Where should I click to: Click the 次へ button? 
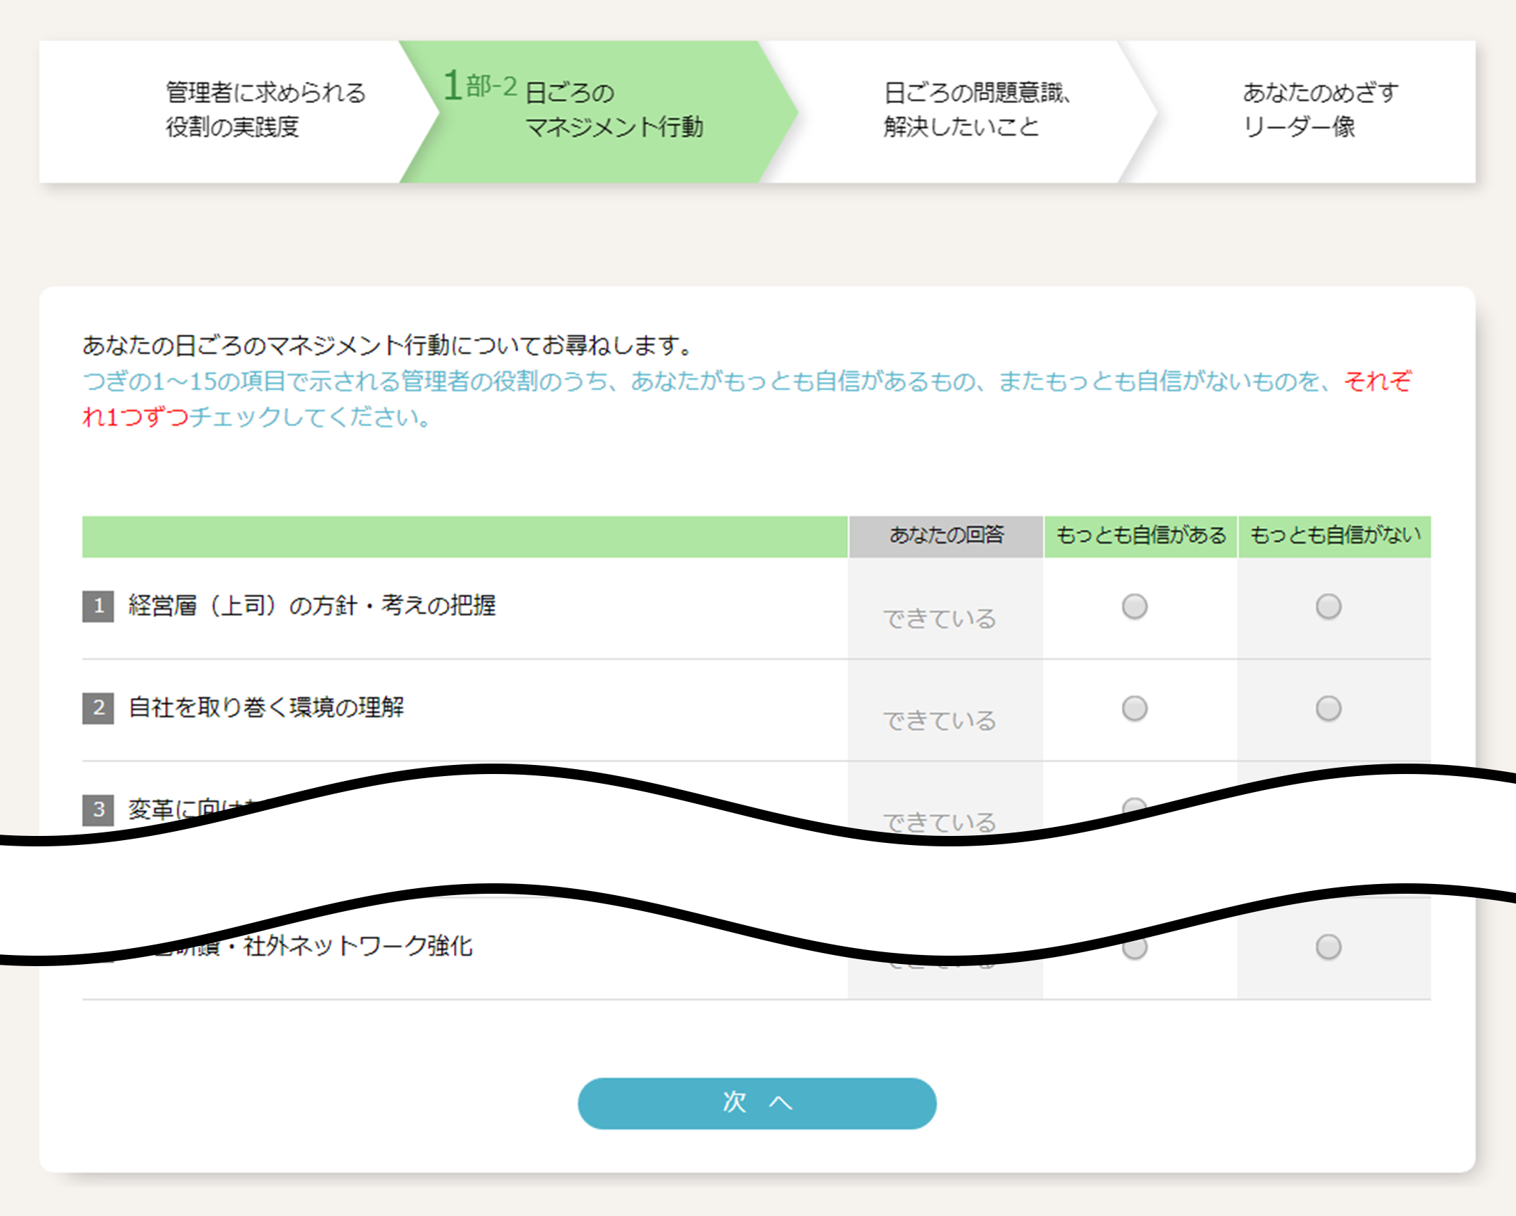pos(757,1103)
